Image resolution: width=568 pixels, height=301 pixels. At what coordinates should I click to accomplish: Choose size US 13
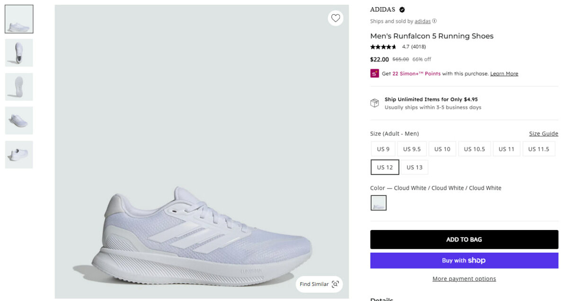(x=414, y=167)
